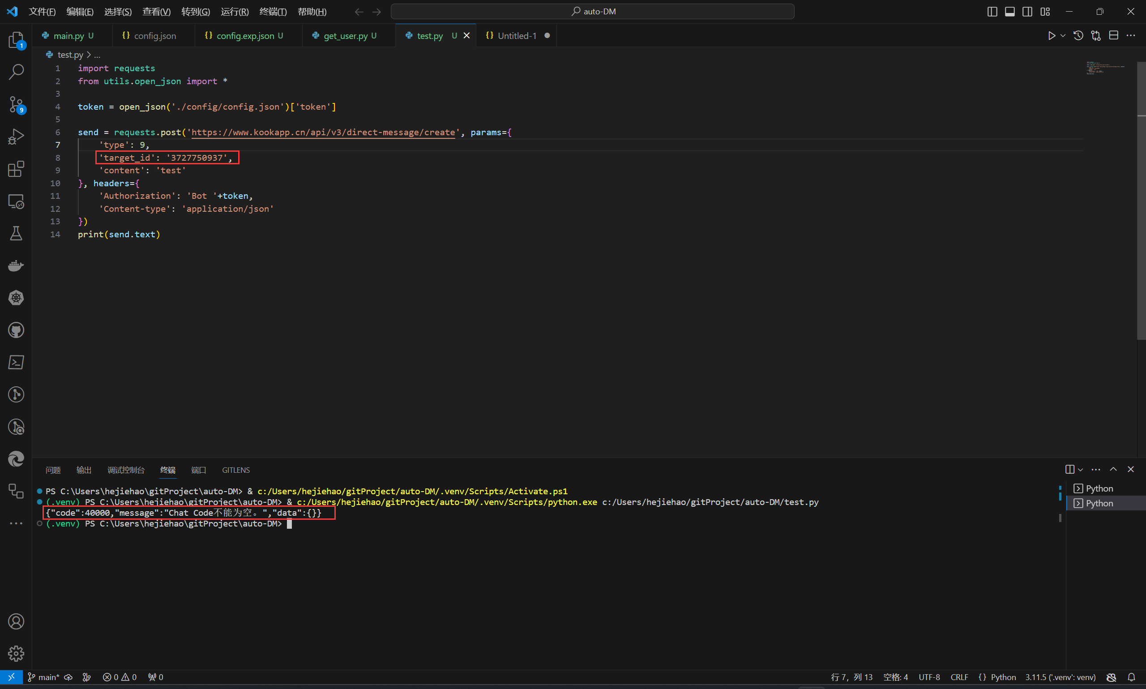Switch to 端口 panel tab
The height and width of the screenshot is (689, 1146).
click(199, 470)
